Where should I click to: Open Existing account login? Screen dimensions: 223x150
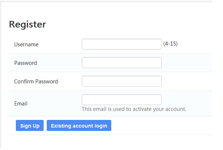(x=79, y=125)
